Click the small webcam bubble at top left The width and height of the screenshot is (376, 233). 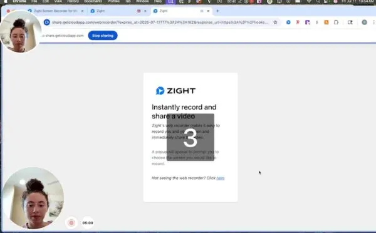tap(21, 31)
